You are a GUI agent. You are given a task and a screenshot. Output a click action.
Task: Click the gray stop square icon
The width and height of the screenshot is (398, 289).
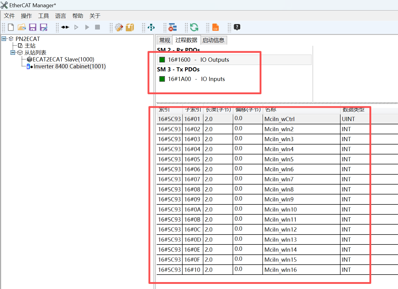click(x=97, y=27)
